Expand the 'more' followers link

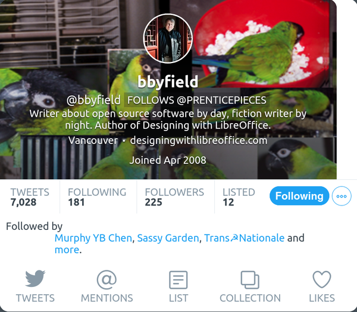(x=67, y=250)
